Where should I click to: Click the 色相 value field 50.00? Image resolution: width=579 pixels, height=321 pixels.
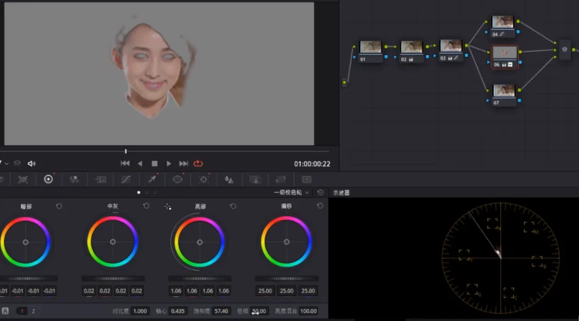[x=259, y=311]
